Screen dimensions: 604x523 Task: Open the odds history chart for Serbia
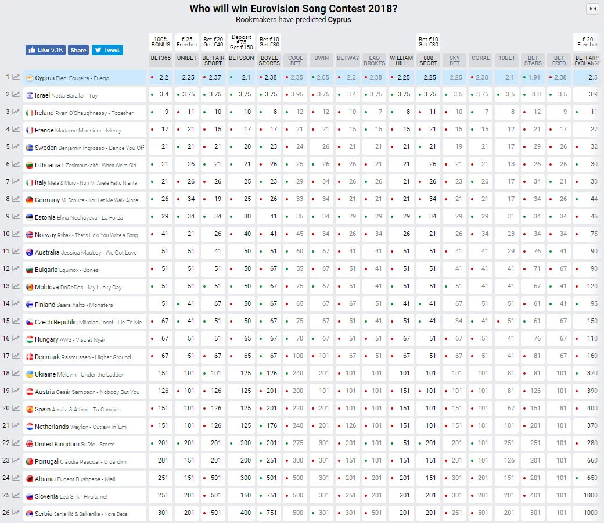pyautogui.click(x=16, y=513)
